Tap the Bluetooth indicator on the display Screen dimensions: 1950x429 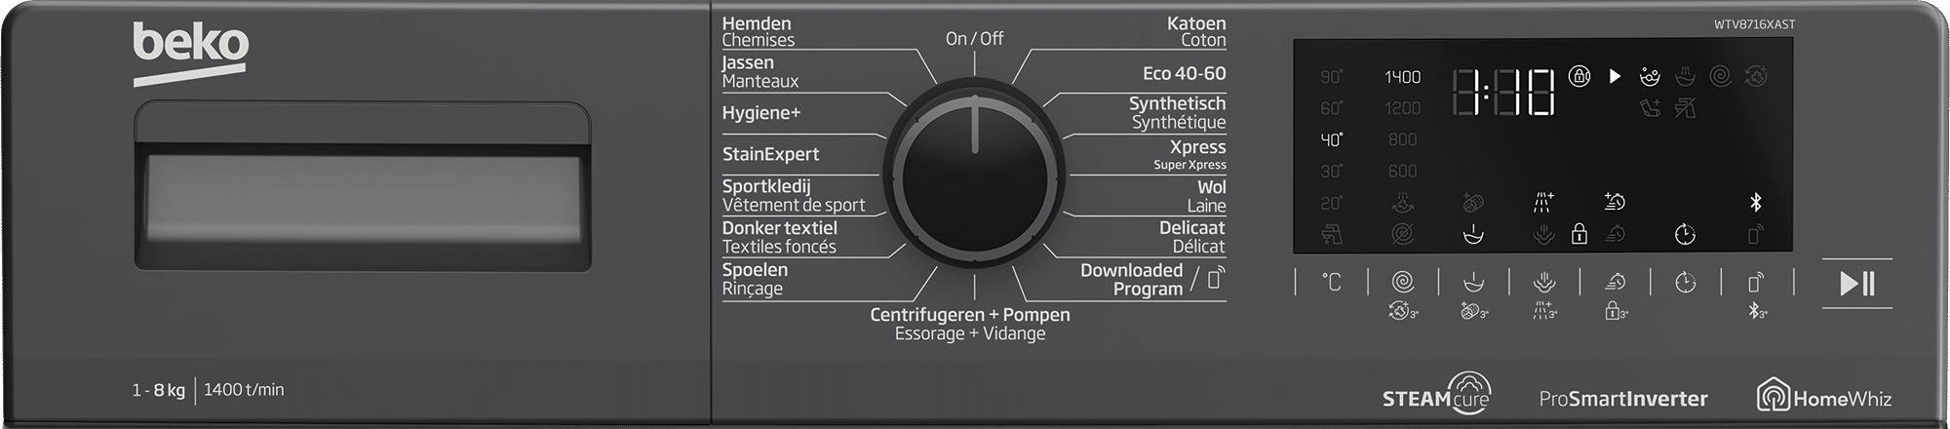pos(1755,203)
